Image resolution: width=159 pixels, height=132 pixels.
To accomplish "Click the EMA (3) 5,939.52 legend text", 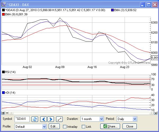I will (125, 10).
